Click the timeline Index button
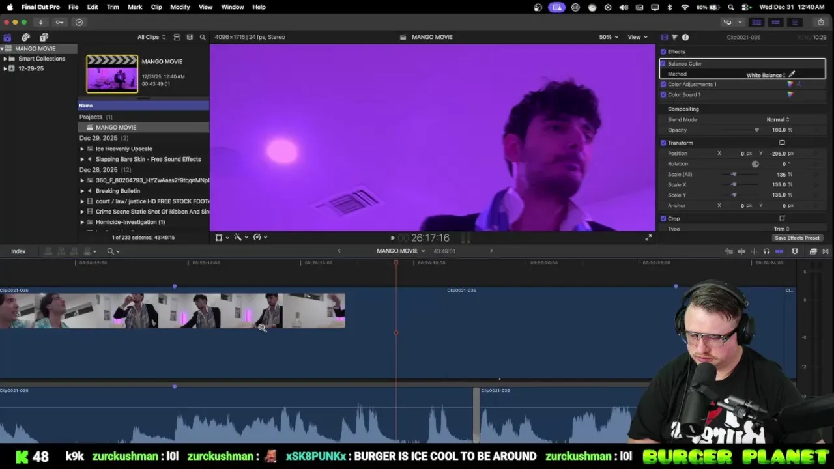Viewport: 834px width, 469px height. (18, 251)
